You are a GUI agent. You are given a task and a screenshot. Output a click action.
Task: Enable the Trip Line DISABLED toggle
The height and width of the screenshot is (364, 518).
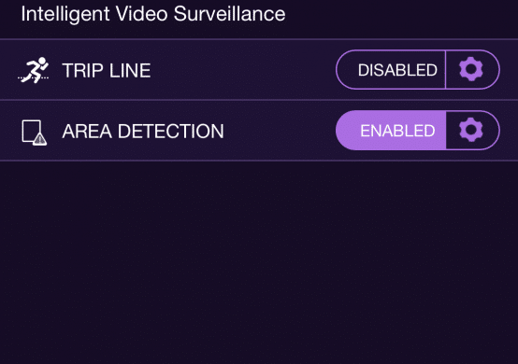tap(391, 70)
